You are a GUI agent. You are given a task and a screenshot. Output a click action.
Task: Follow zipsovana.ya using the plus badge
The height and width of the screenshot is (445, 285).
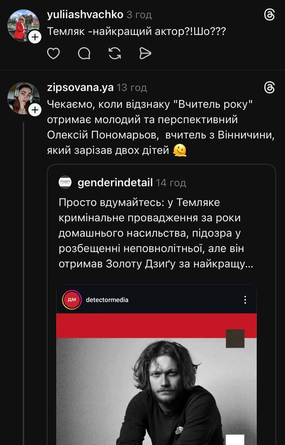35,110
